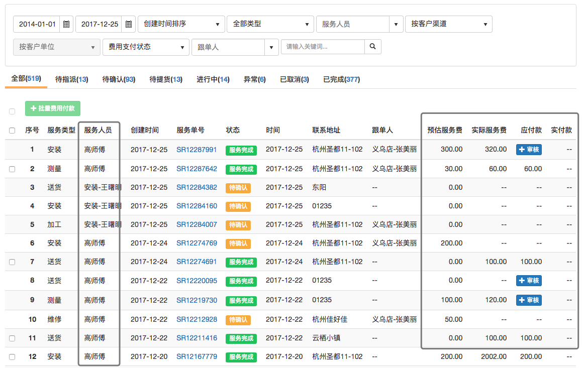Click 审核 button in row 1

529,149
